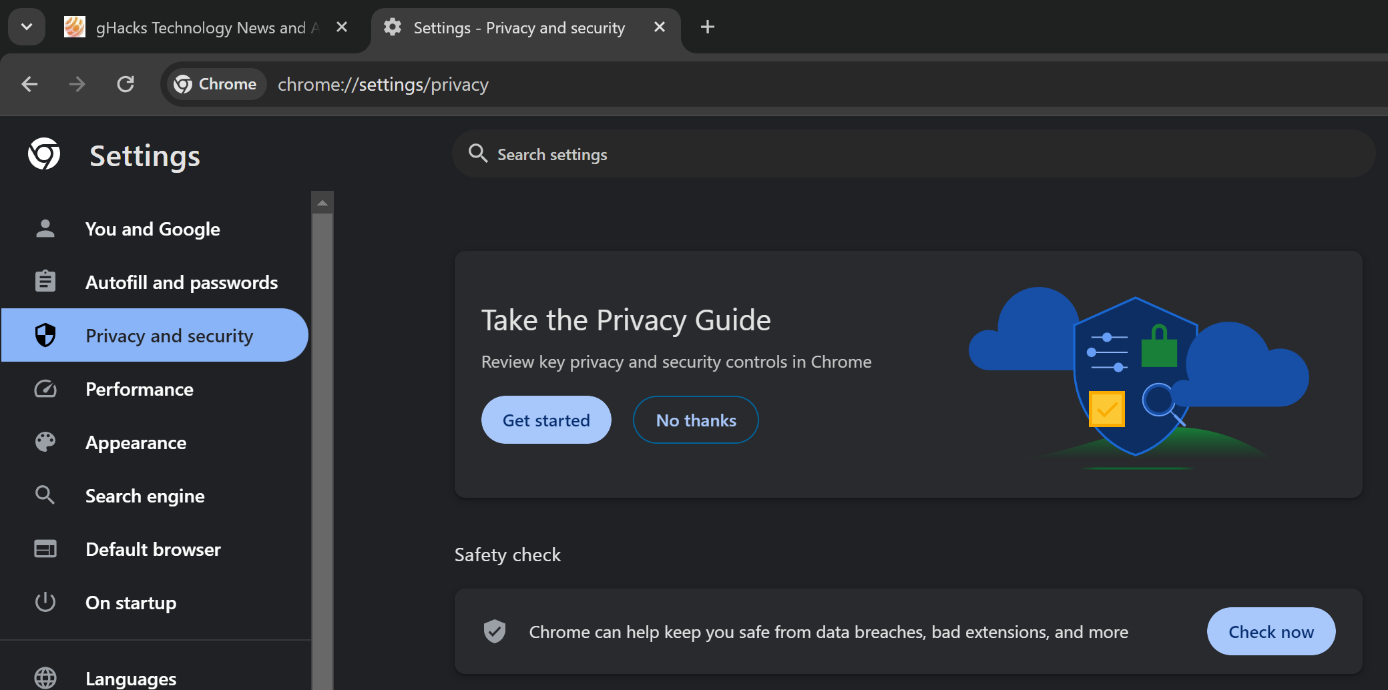Open Default browser settings

155,549
